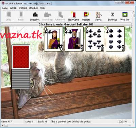
Task: Open the Options menu
Action: [x=23, y=8]
